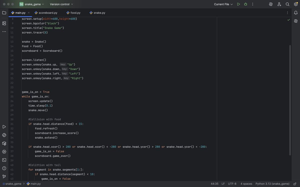This screenshot has height=187, width=300.
Task: Click the text 'game_is_on = True'
Action: point(36,92)
